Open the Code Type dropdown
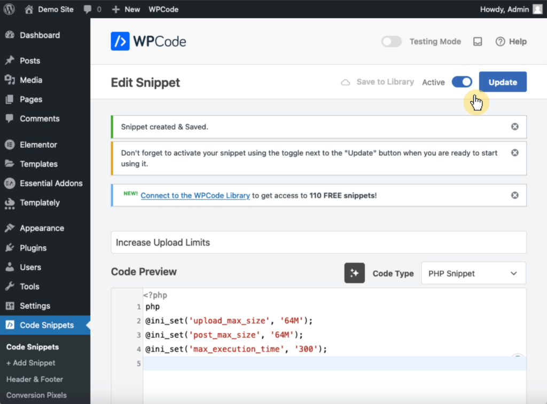 click(473, 273)
